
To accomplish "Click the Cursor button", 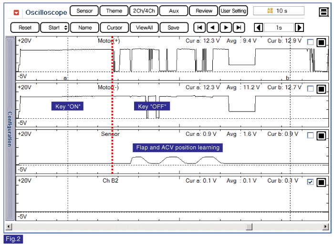I will click(x=115, y=28).
